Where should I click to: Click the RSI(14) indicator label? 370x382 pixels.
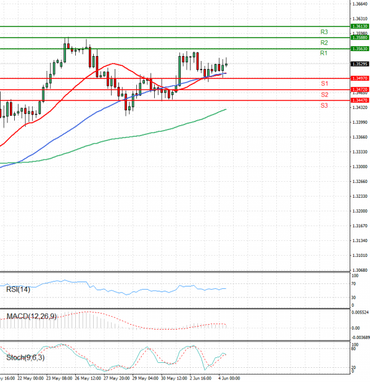pos(18,290)
